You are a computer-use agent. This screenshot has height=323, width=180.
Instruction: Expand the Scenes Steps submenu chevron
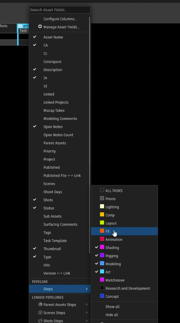87,313
